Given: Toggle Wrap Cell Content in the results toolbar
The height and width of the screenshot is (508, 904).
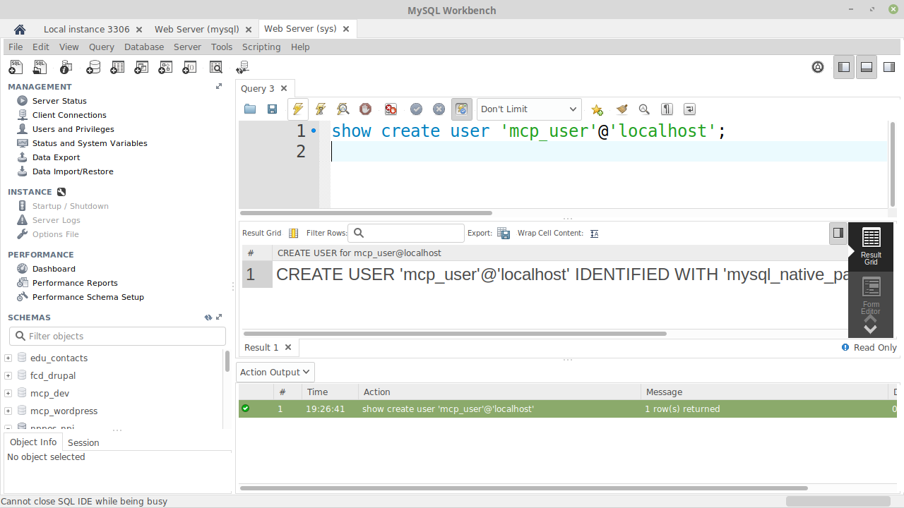Looking at the screenshot, I should tap(594, 233).
